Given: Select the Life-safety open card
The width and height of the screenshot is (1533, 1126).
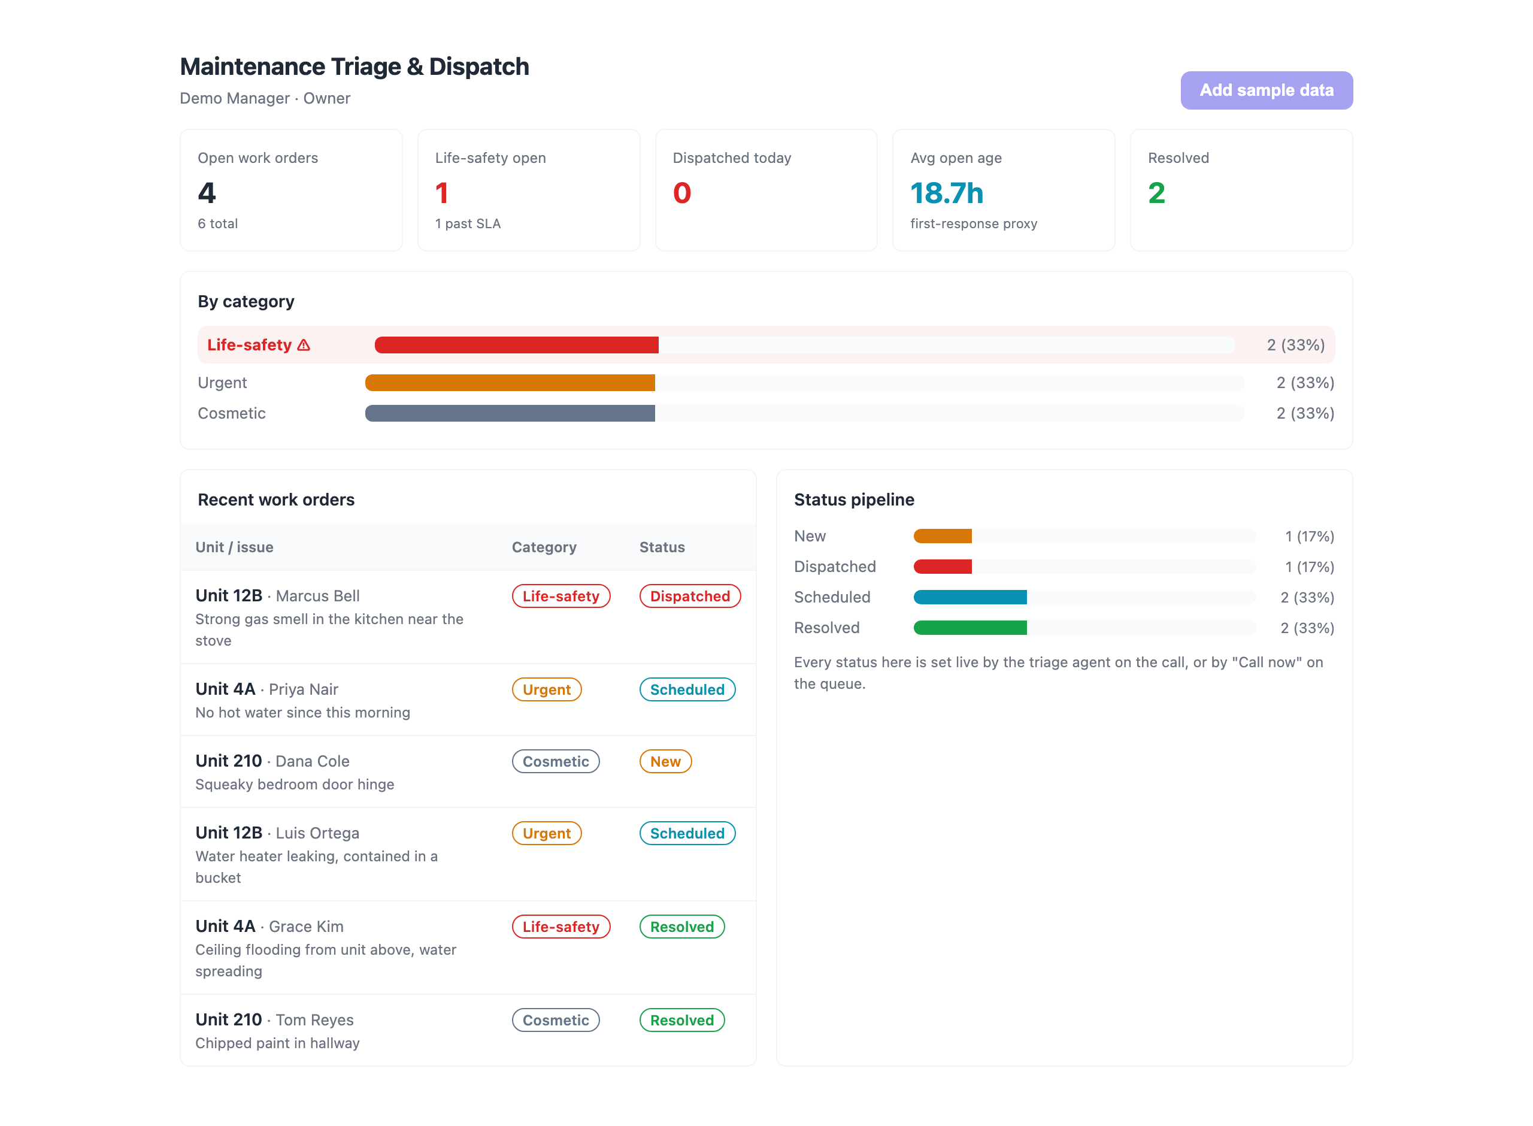Looking at the screenshot, I should 529,190.
